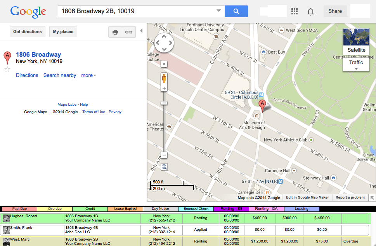Open the notifications bell icon

pos(310,11)
